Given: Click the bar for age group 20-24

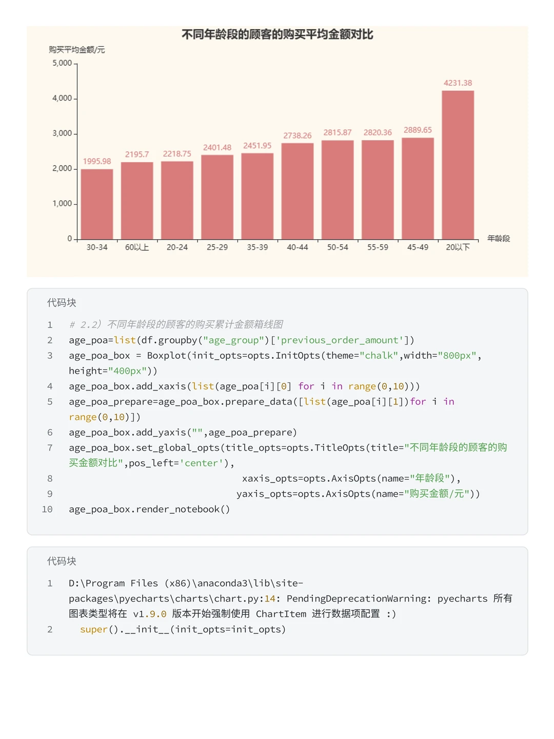Looking at the screenshot, I should (x=177, y=200).
